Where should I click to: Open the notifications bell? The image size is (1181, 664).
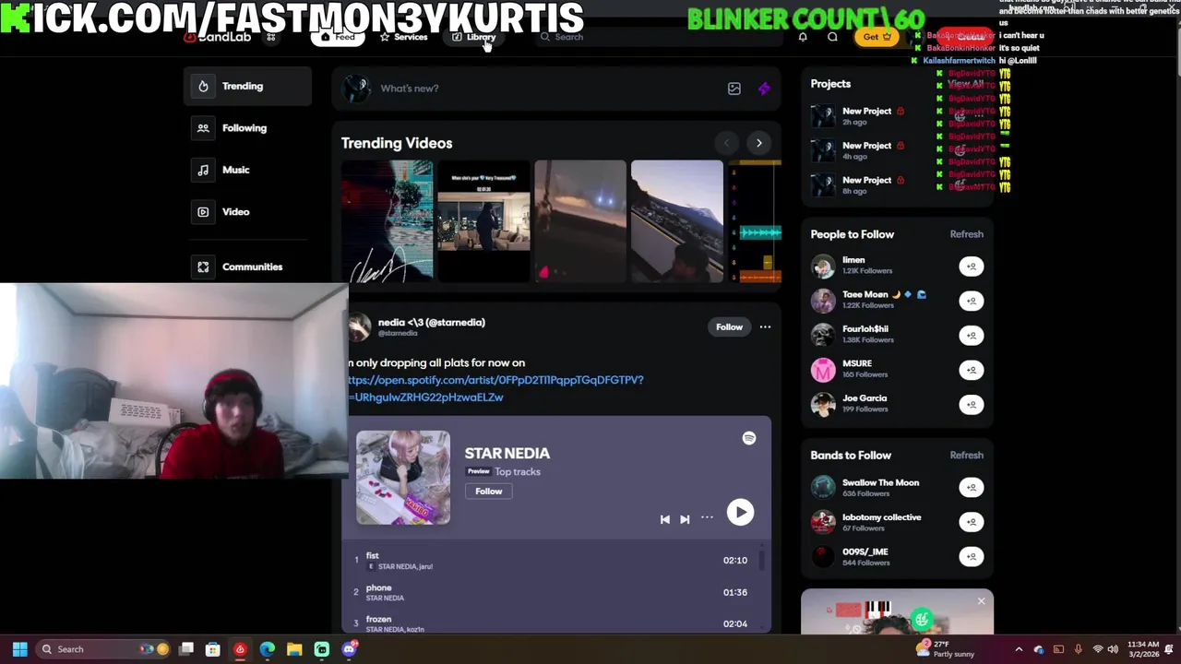click(x=803, y=37)
